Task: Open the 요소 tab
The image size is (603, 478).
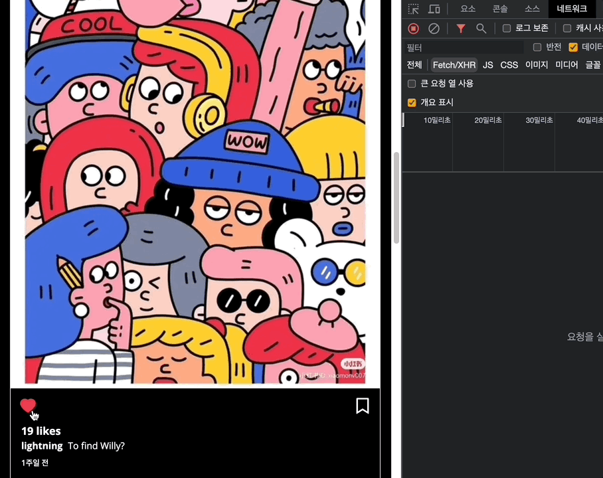Action: point(468,9)
